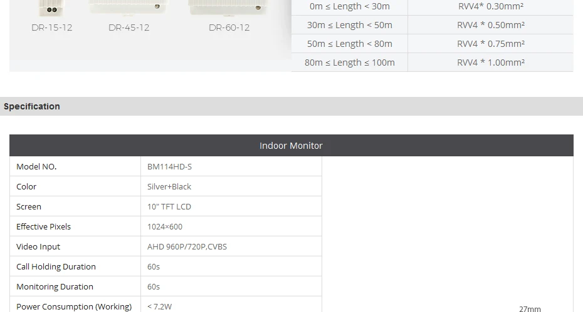Click the 27mm dimension label
Viewport: 583px width, 312px height.
tap(530, 309)
